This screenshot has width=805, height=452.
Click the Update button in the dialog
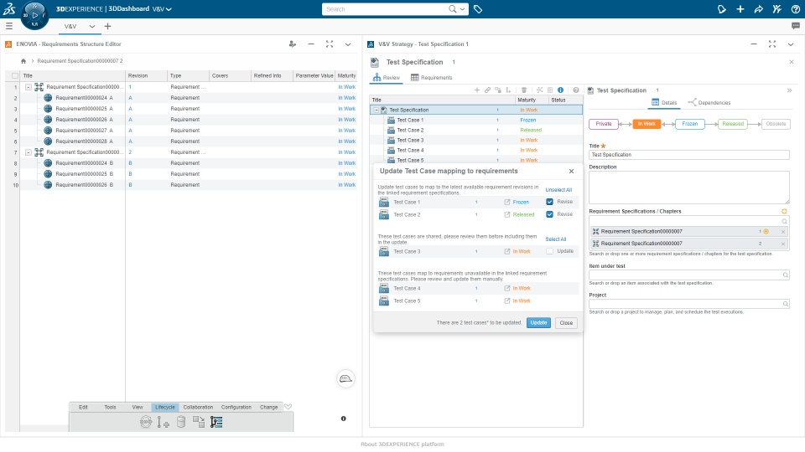[538, 322]
